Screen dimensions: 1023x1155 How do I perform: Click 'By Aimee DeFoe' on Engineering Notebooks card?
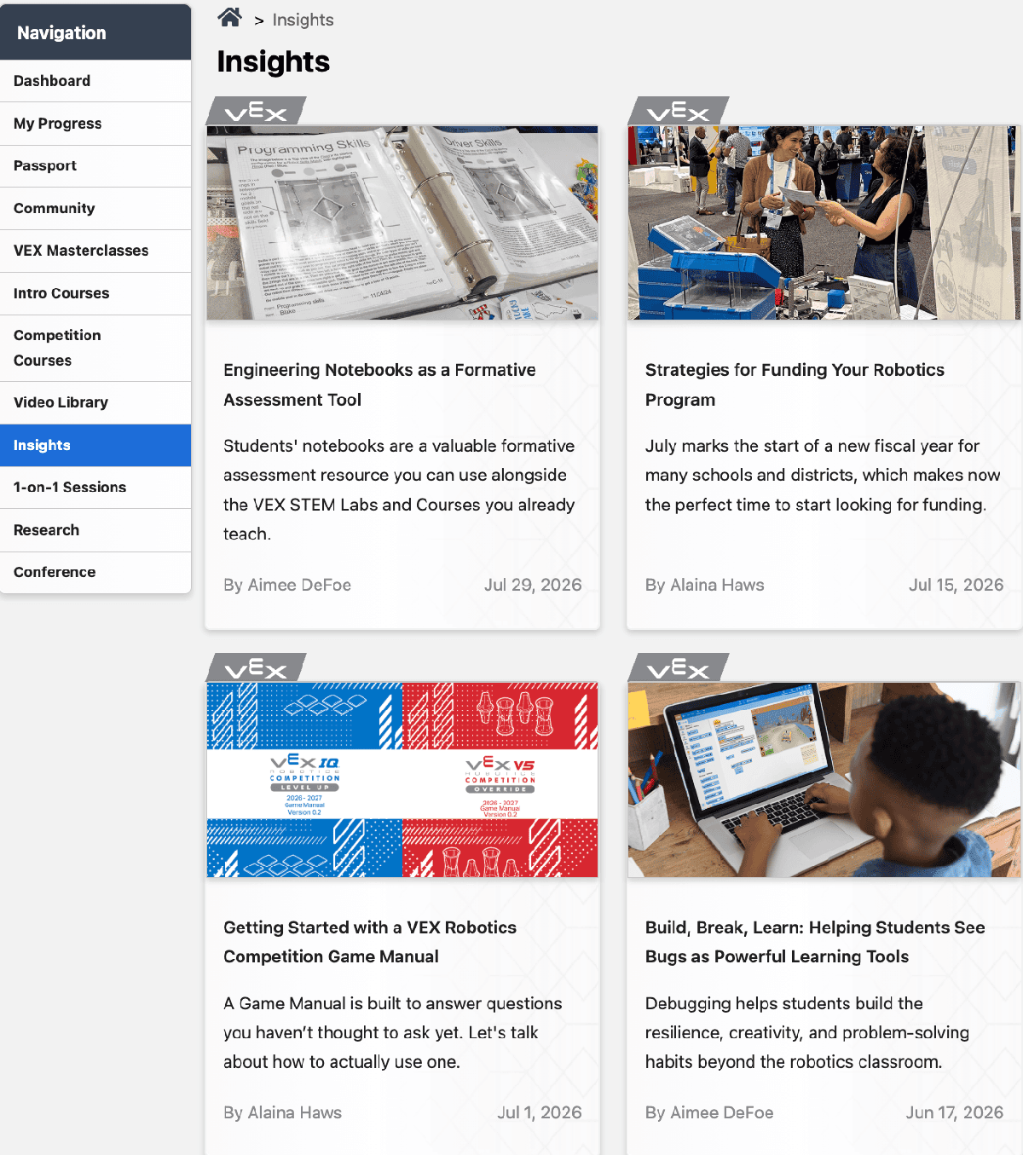click(287, 585)
